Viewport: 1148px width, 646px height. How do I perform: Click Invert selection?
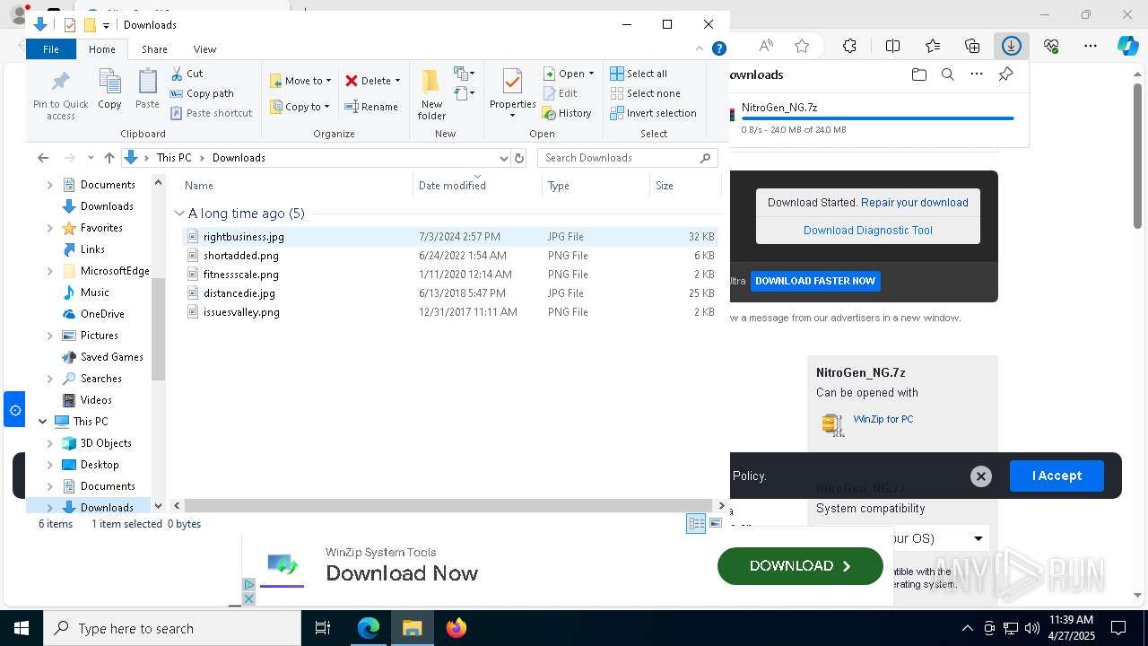click(x=653, y=113)
